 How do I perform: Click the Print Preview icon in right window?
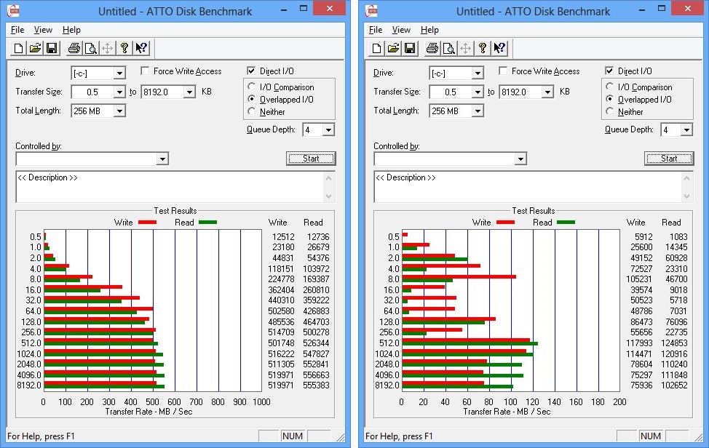pos(449,48)
